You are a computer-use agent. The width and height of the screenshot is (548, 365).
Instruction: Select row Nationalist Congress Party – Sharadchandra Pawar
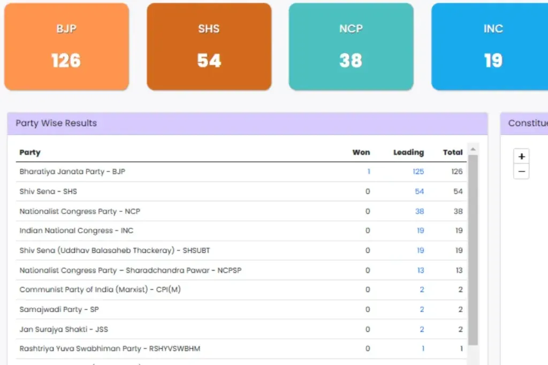click(x=241, y=270)
